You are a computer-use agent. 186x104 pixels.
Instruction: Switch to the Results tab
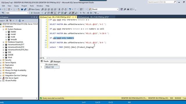[x=44, y=61]
